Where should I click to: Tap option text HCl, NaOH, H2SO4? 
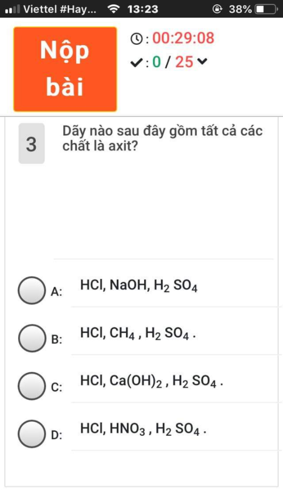(x=139, y=286)
